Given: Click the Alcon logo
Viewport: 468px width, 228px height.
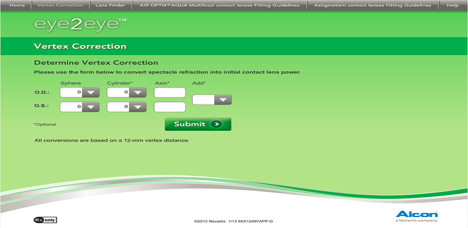Looking at the screenshot, I should [417, 217].
